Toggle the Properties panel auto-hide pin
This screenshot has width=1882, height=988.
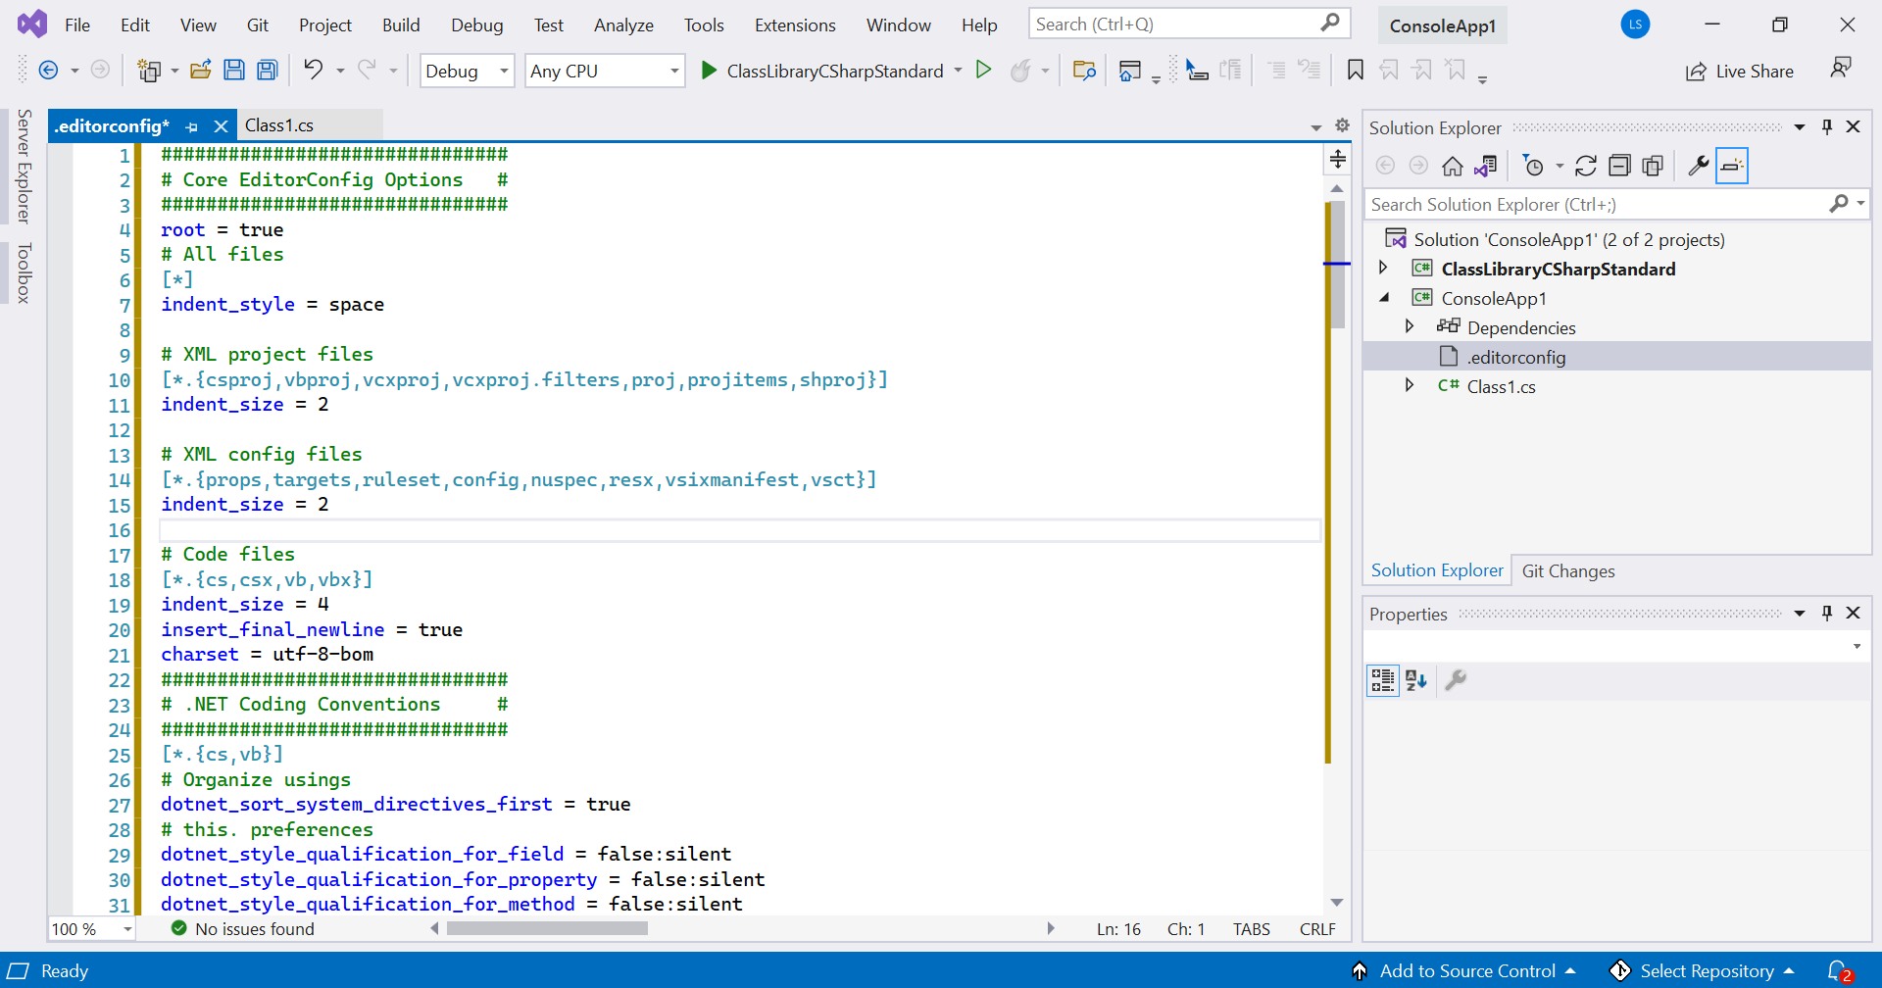pyautogui.click(x=1827, y=613)
